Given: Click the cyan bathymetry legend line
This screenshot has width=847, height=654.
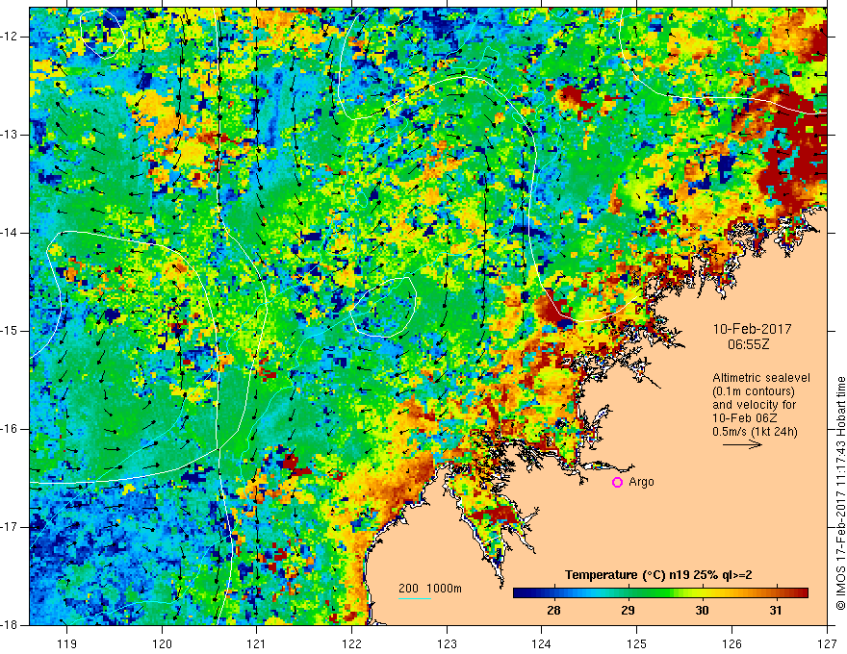Looking at the screenshot, I should [415, 598].
